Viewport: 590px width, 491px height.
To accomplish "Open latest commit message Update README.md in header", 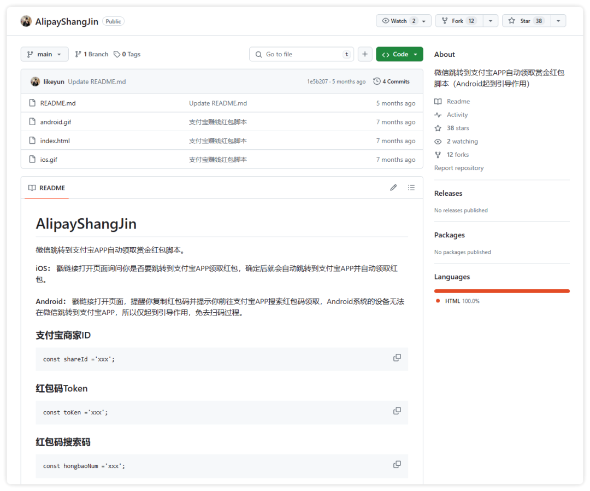I will [x=97, y=81].
